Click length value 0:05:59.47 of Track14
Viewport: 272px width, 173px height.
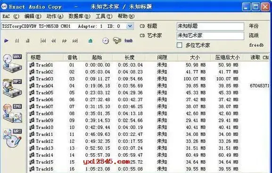(x=130, y=155)
